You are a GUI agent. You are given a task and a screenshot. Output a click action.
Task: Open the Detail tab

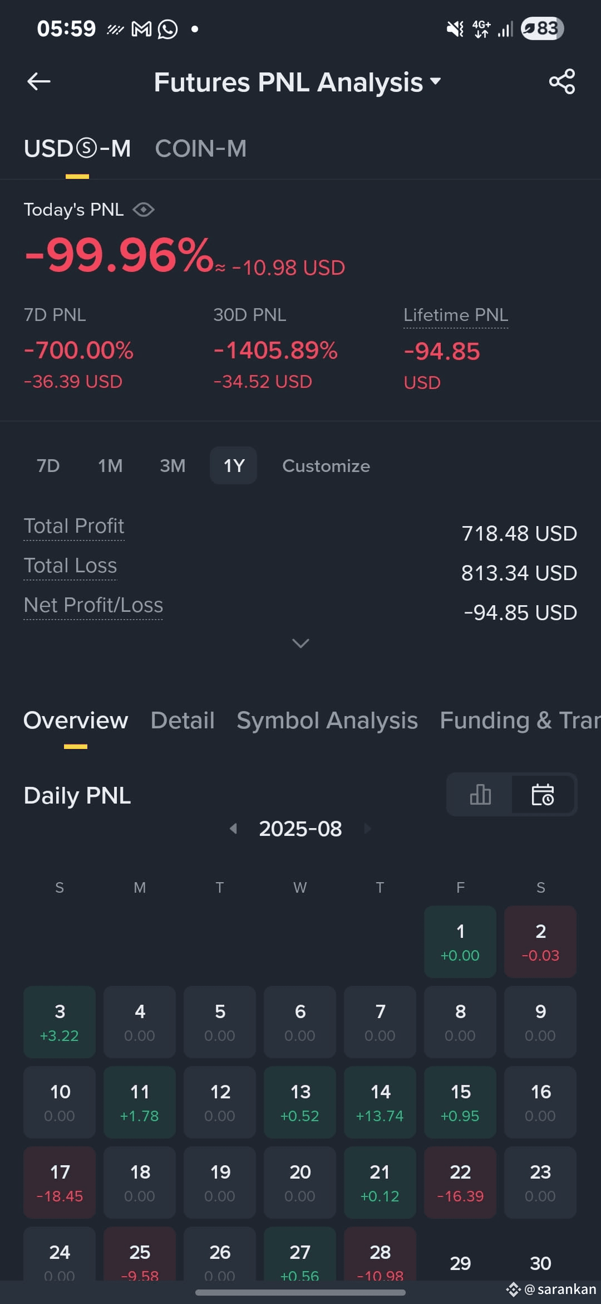tap(183, 721)
